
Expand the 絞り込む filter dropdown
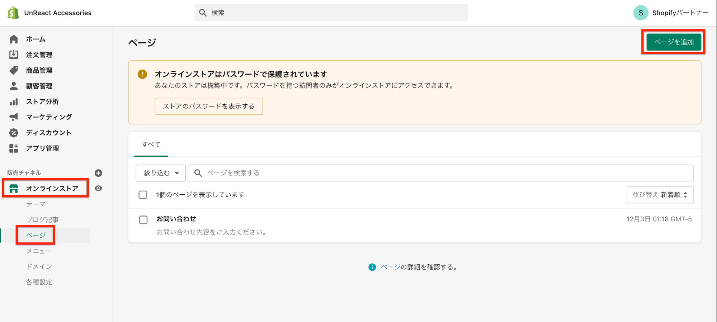point(161,173)
